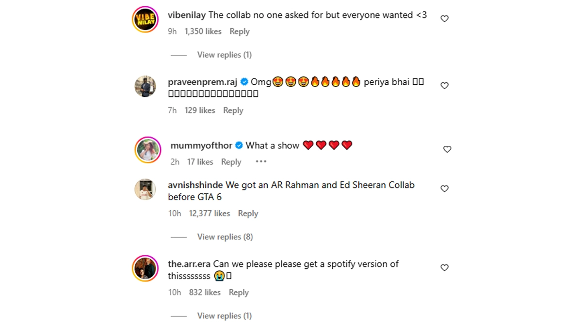
Task: Open more options on mummyofthor's comment
Action: (x=261, y=161)
